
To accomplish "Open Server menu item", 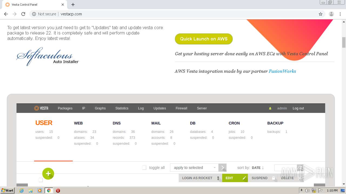I will coord(202,108).
